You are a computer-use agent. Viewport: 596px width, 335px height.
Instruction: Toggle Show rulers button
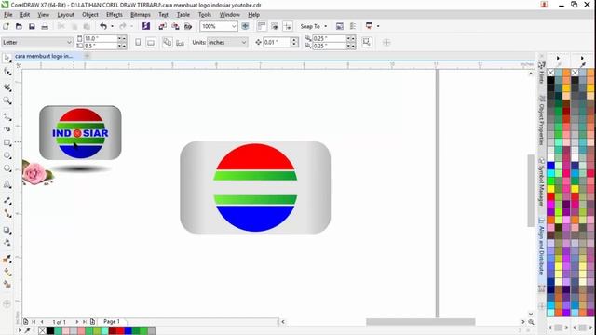coord(262,26)
